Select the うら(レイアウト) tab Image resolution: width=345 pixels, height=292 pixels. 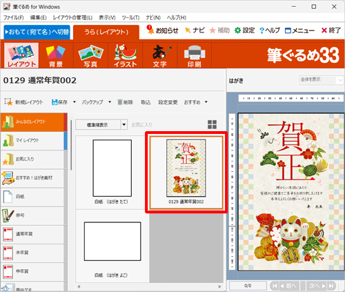tap(106, 32)
